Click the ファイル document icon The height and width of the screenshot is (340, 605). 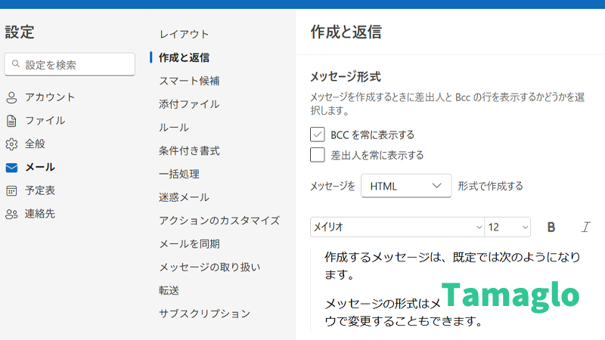point(11,121)
